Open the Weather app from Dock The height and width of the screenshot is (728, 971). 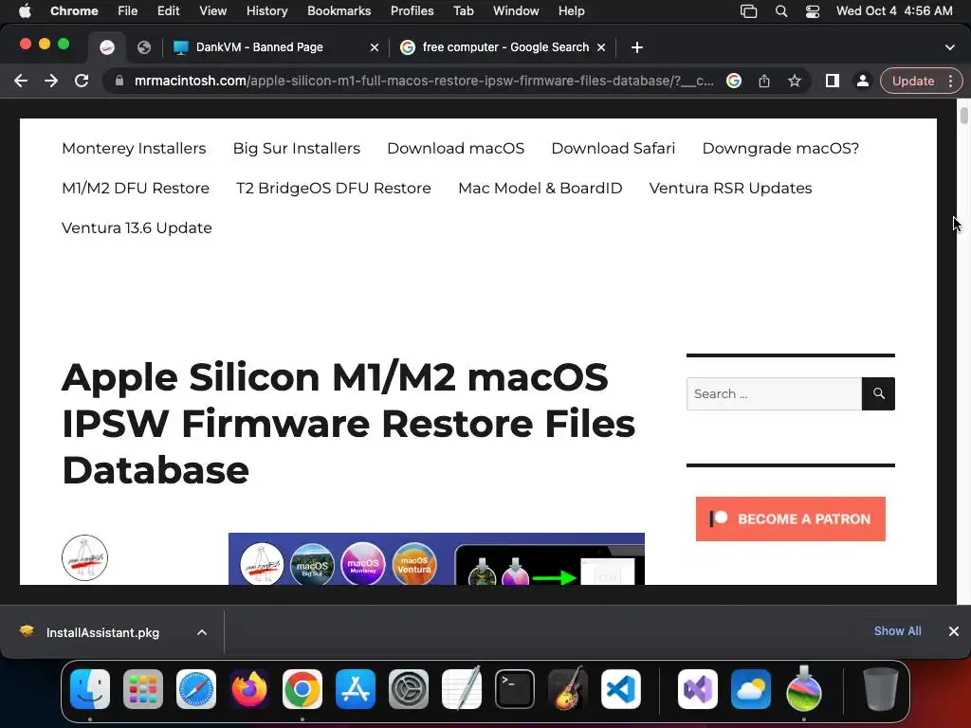click(x=751, y=689)
